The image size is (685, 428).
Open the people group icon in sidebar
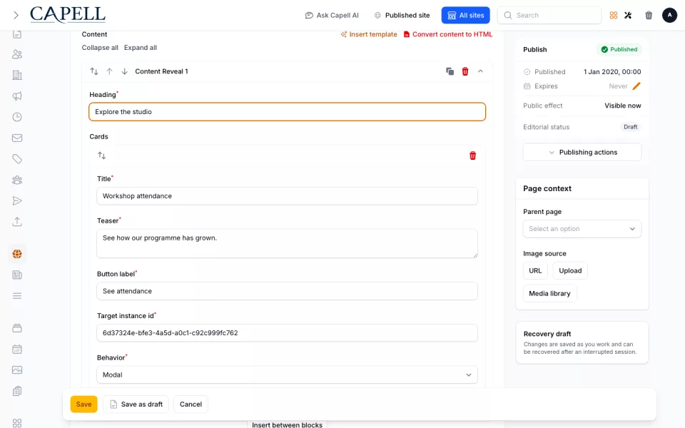click(x=17, y=180)
